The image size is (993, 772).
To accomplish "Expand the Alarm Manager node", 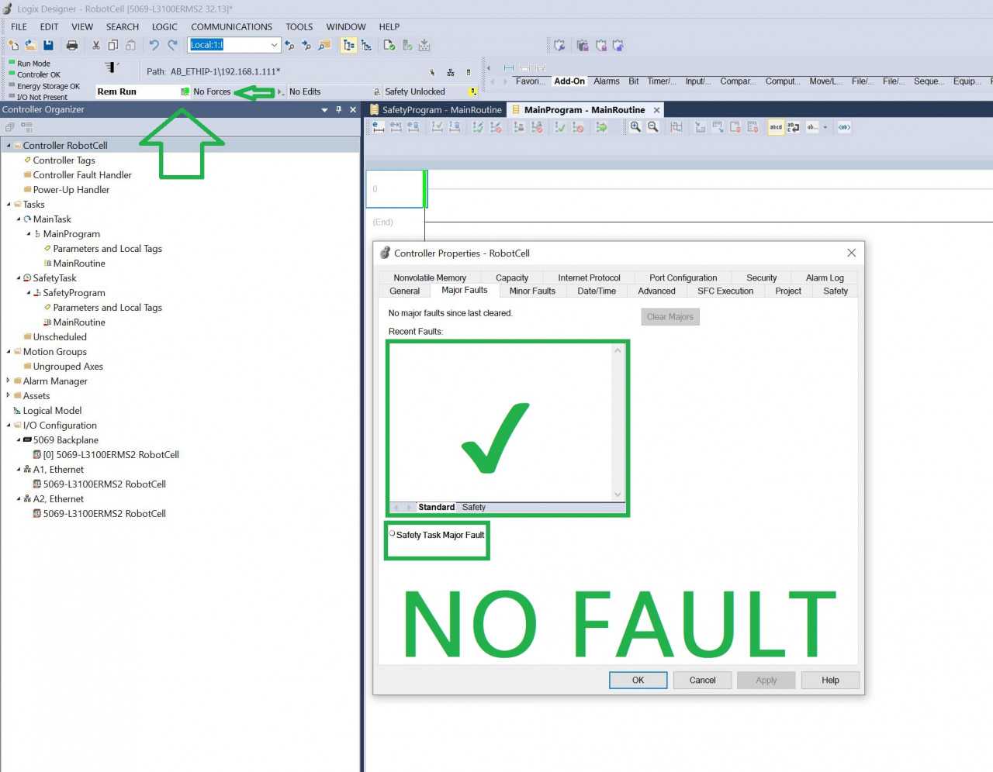I will (9, 381).
